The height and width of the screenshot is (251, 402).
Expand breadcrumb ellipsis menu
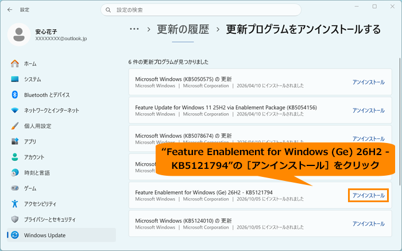click(x=134, y=29)
